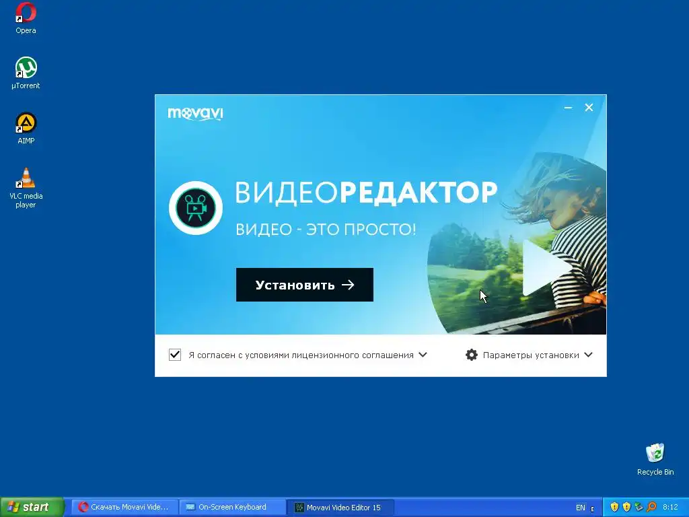Click the system clock showing 8:12

coord(670,508)
